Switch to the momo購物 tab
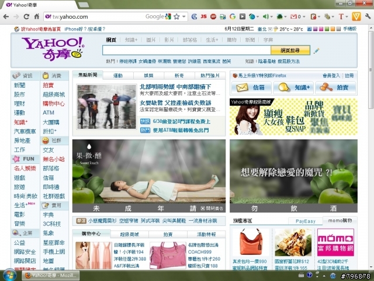 340,221
